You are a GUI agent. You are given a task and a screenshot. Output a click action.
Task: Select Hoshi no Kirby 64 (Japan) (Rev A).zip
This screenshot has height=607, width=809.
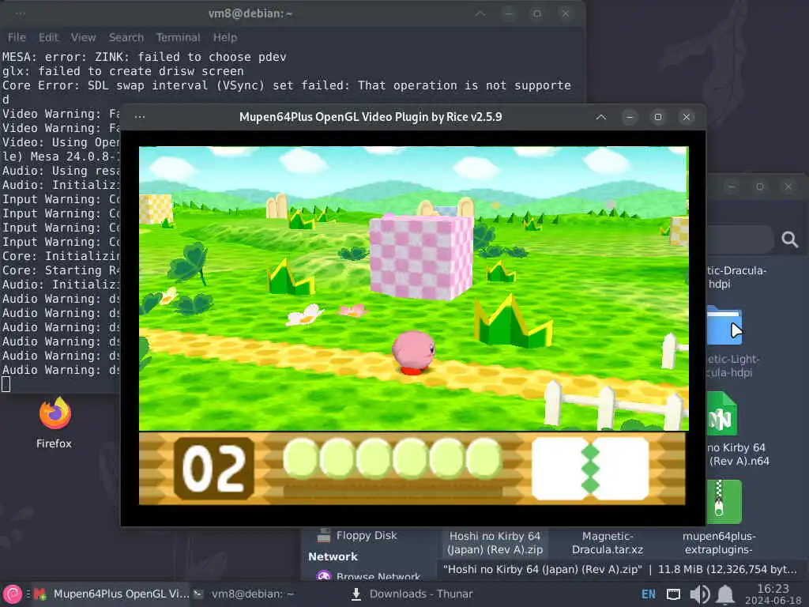(495, 543)
